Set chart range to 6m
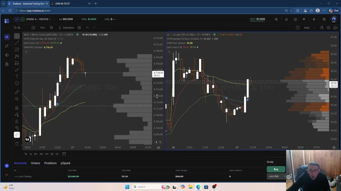The width and height of the screenshot is (341, 191). point(35,154)
